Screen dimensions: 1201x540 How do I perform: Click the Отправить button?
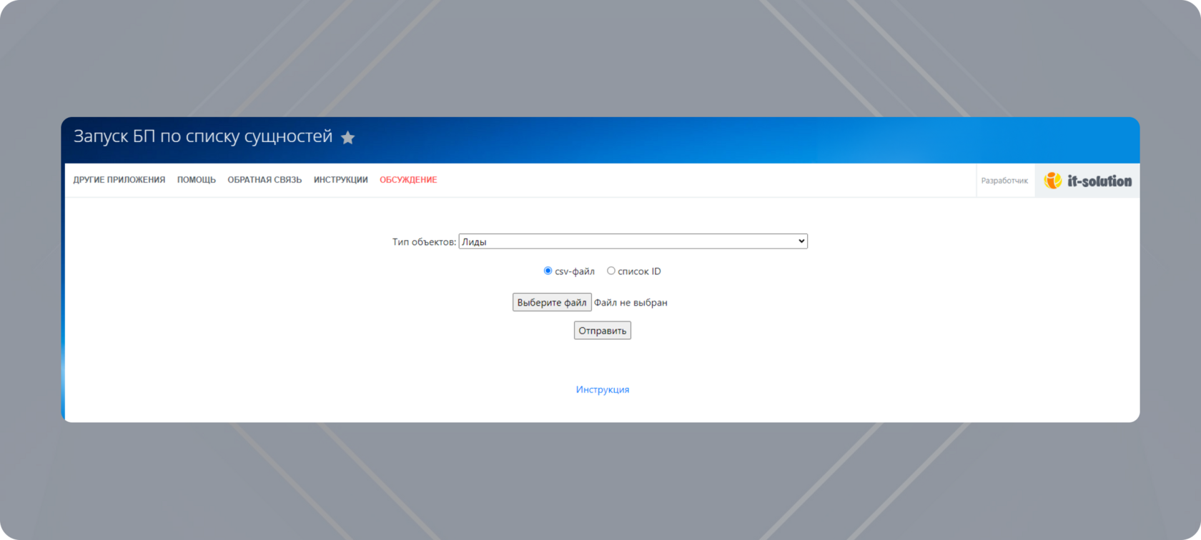(x=603, y=331)
